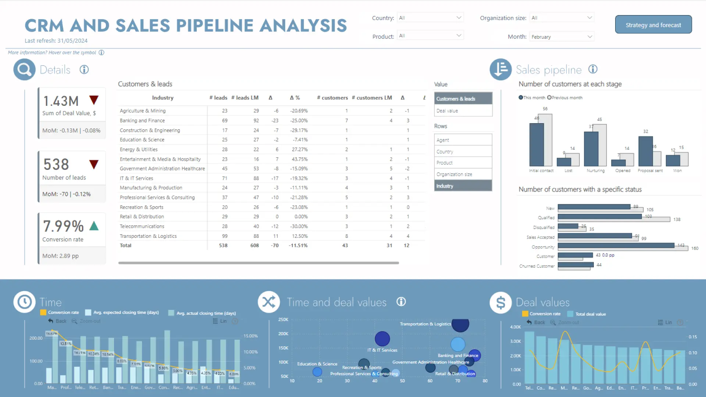Sort the table by the # customers LM header
The image size is (706, 397).
(372, 98)
